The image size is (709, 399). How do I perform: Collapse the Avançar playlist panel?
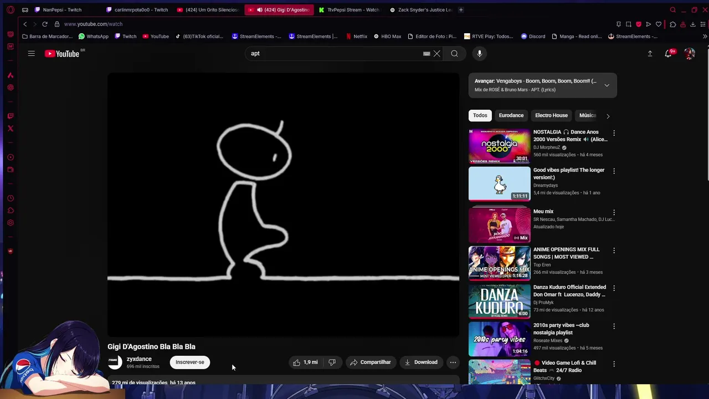pyautogui.click(x=607, y=85)
